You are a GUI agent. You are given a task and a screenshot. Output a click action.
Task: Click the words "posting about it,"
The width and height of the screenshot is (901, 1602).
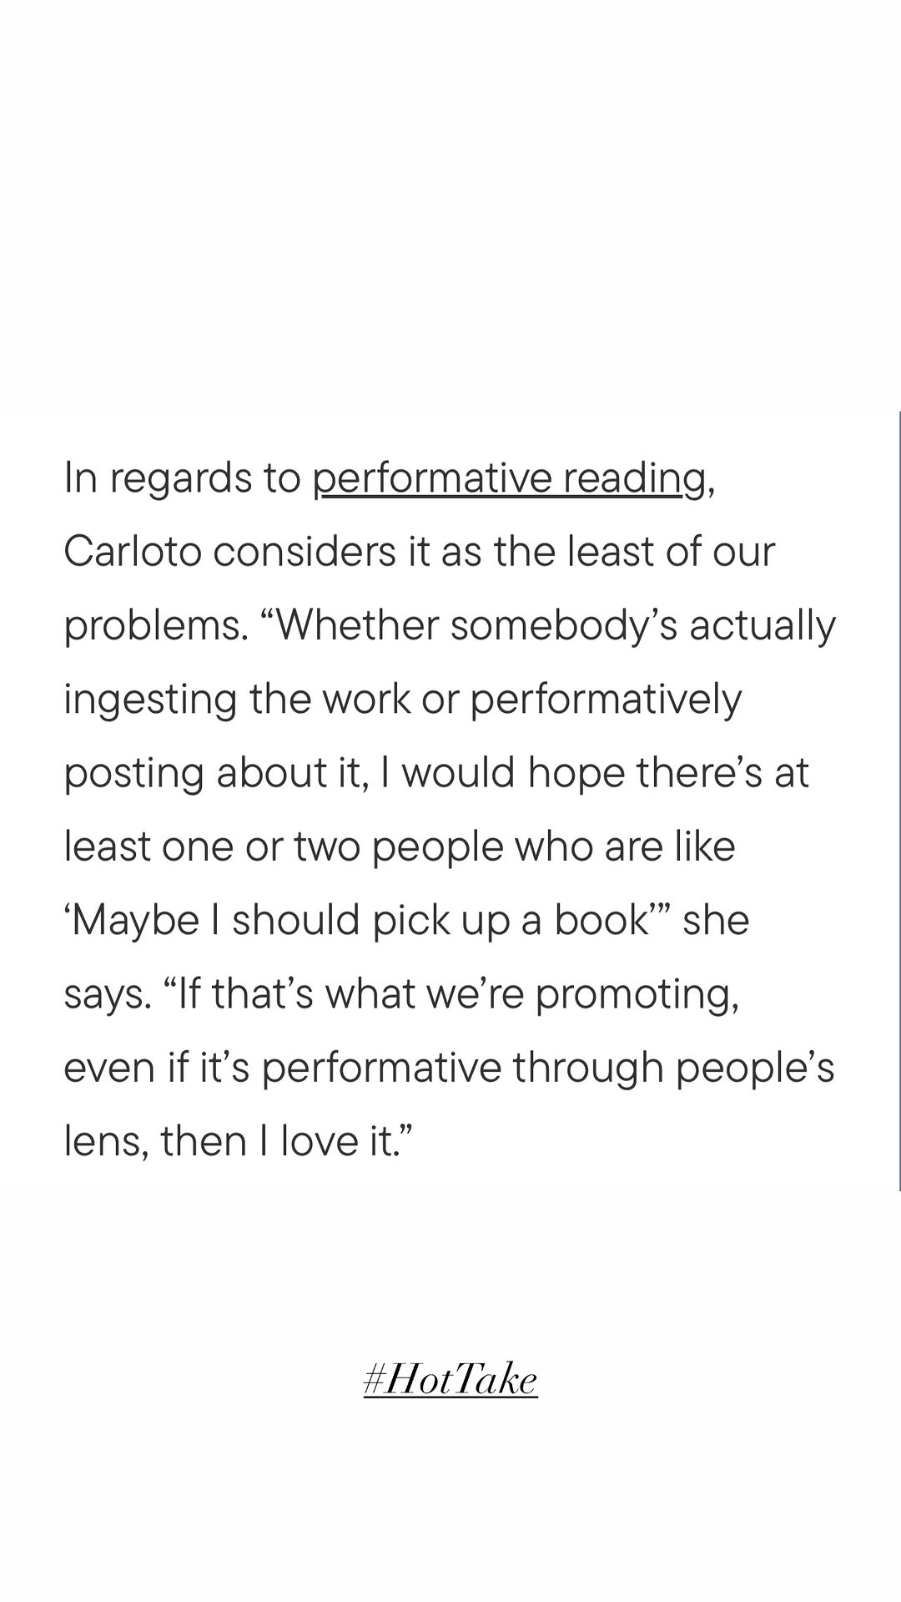[216, 774]
